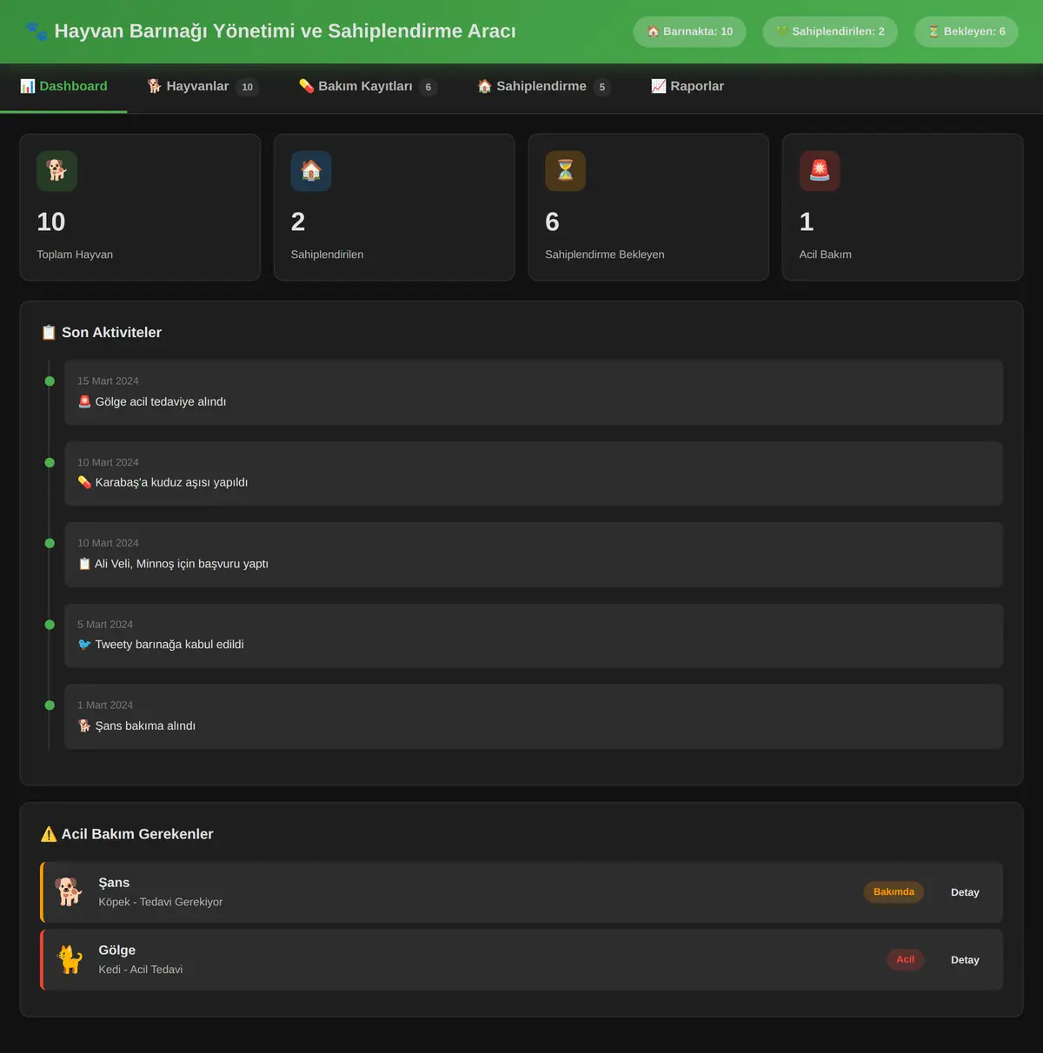The image size is (1043, 1053).
Task: Click the siren icon on Acil Bakım card
Action: click(820, 170)
